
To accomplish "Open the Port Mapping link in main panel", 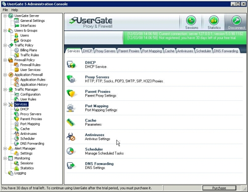I will (x=97, y=106).
